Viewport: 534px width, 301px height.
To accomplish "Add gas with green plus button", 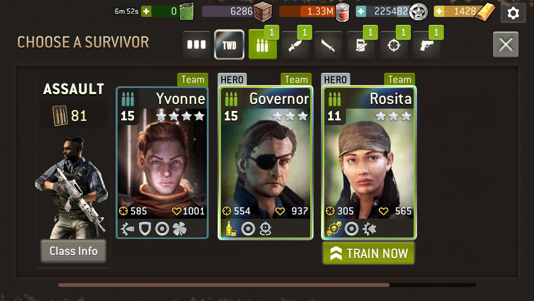I will point(146,11).
